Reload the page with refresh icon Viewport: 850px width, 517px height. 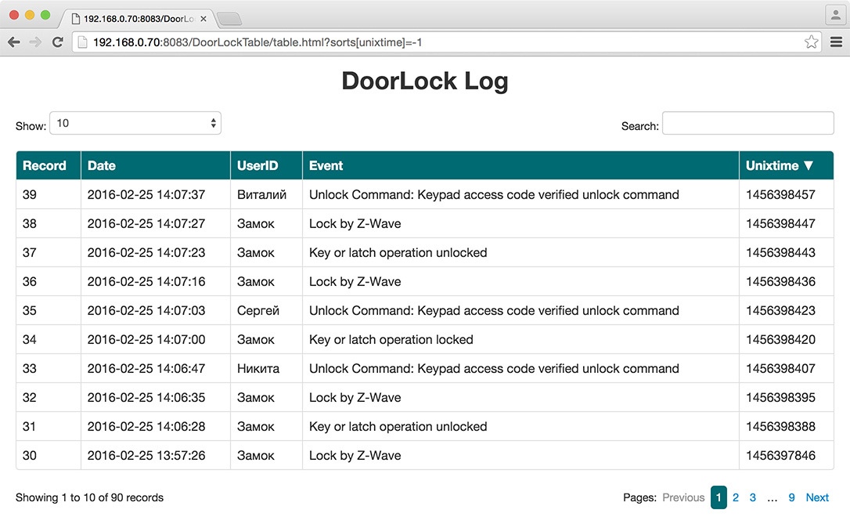[x=57, y=42]
